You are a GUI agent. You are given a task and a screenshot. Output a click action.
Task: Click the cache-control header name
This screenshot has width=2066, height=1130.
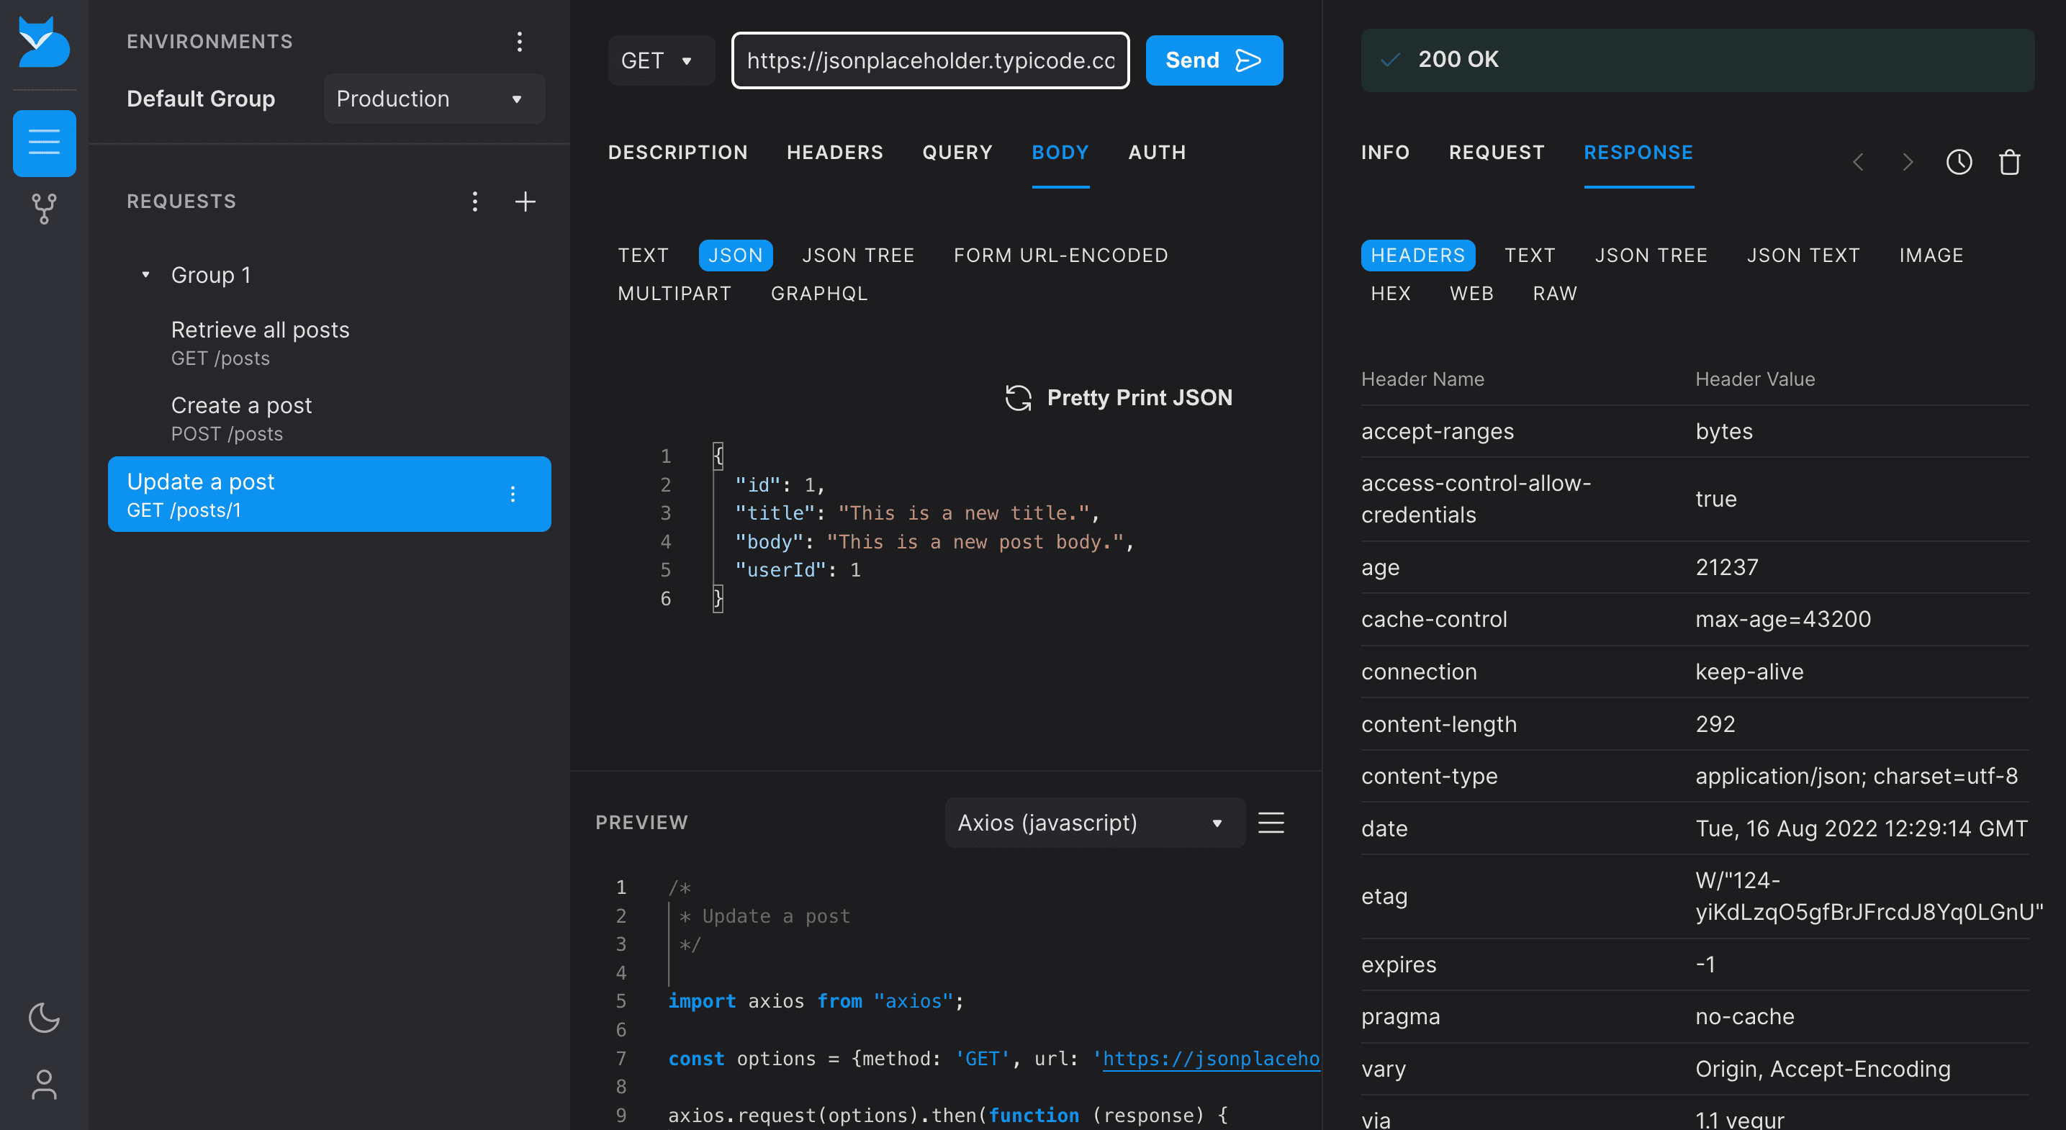[x=1433, y=620]
